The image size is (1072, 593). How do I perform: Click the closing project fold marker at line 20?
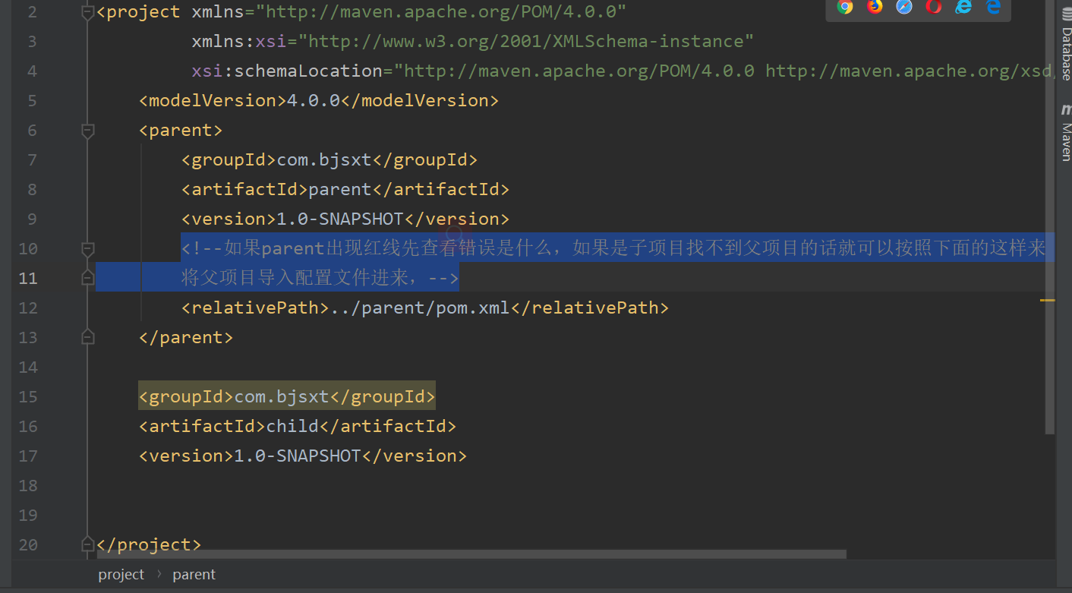click(88, 544)
